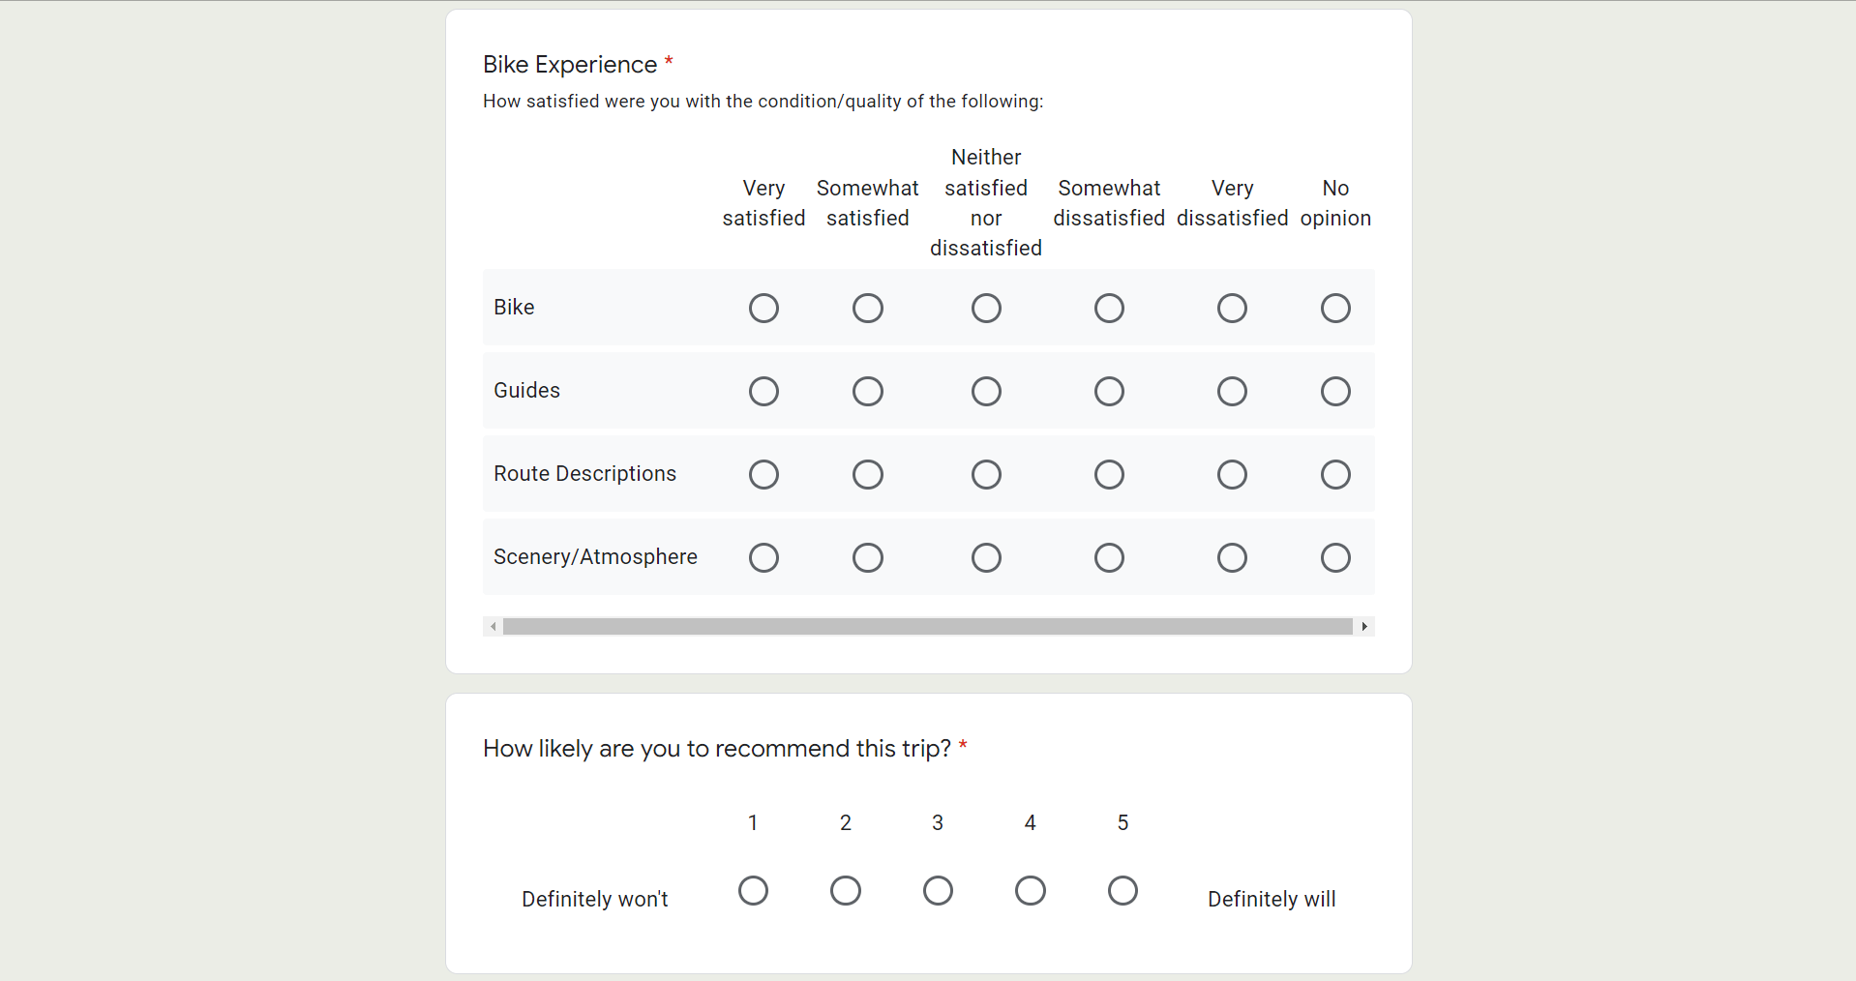Mark Route Descriptions as Very dissatisfied

[x=1232, y=475]
